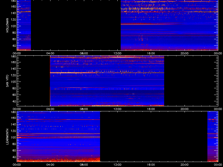This screenshot has width=223, height=167.
Task: Select the 60 frequency tick on Holloman axis
Action: (x=14, y=39)
